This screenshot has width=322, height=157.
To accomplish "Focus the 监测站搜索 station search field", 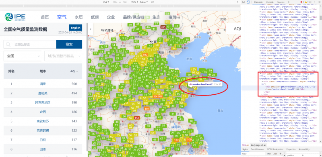I will coord(30,44).
